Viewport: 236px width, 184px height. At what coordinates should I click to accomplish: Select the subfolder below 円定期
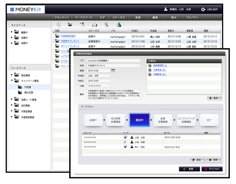tap(29, 93)
